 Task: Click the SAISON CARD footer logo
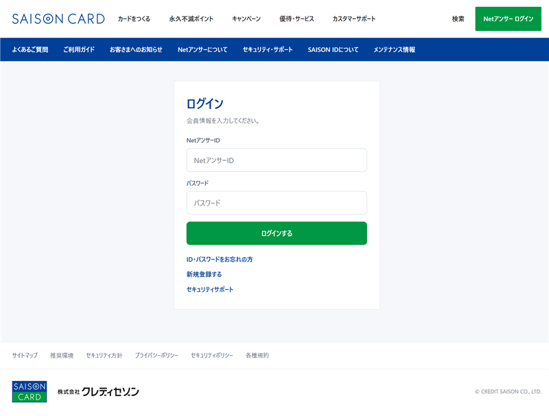(x=30, y=391)
